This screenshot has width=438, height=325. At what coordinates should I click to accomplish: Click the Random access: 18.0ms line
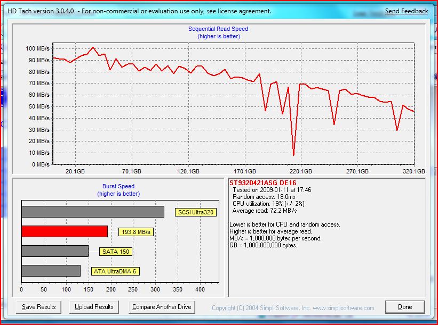click(x=264, y=197)
